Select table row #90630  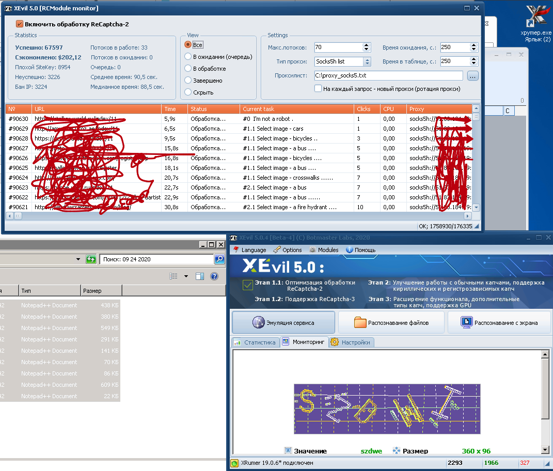239,119
